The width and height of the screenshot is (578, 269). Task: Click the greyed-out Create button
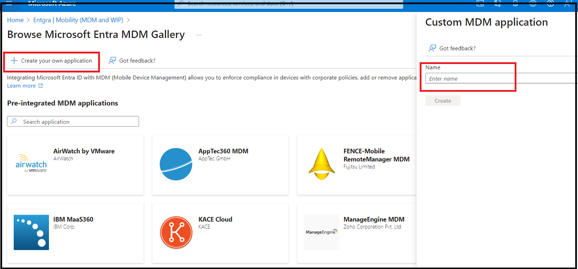[x=443, y=101]
